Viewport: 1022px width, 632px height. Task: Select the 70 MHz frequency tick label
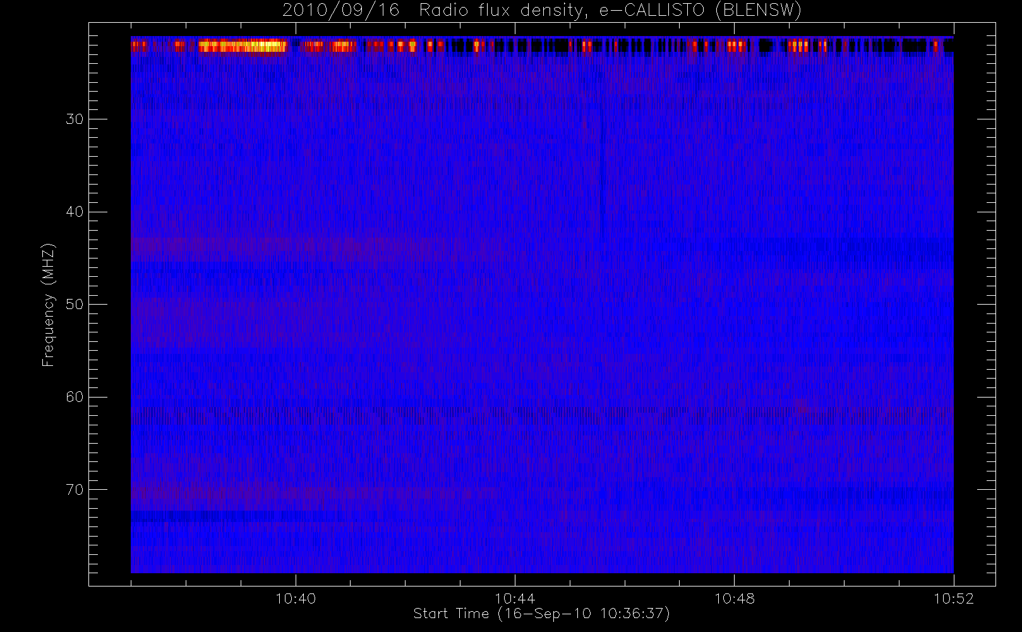(x=74, y=490)
